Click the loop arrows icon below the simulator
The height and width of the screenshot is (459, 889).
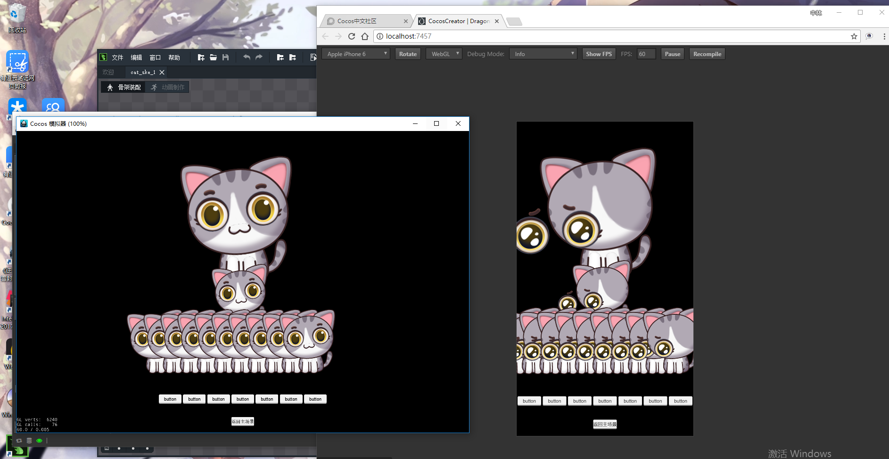pos(19,441)
